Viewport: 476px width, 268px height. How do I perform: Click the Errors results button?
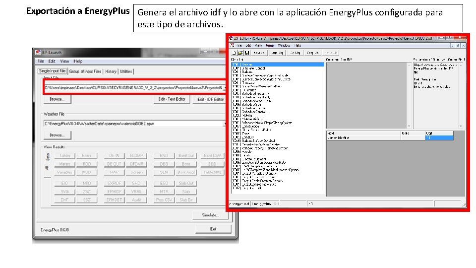(x=86, y=155)
